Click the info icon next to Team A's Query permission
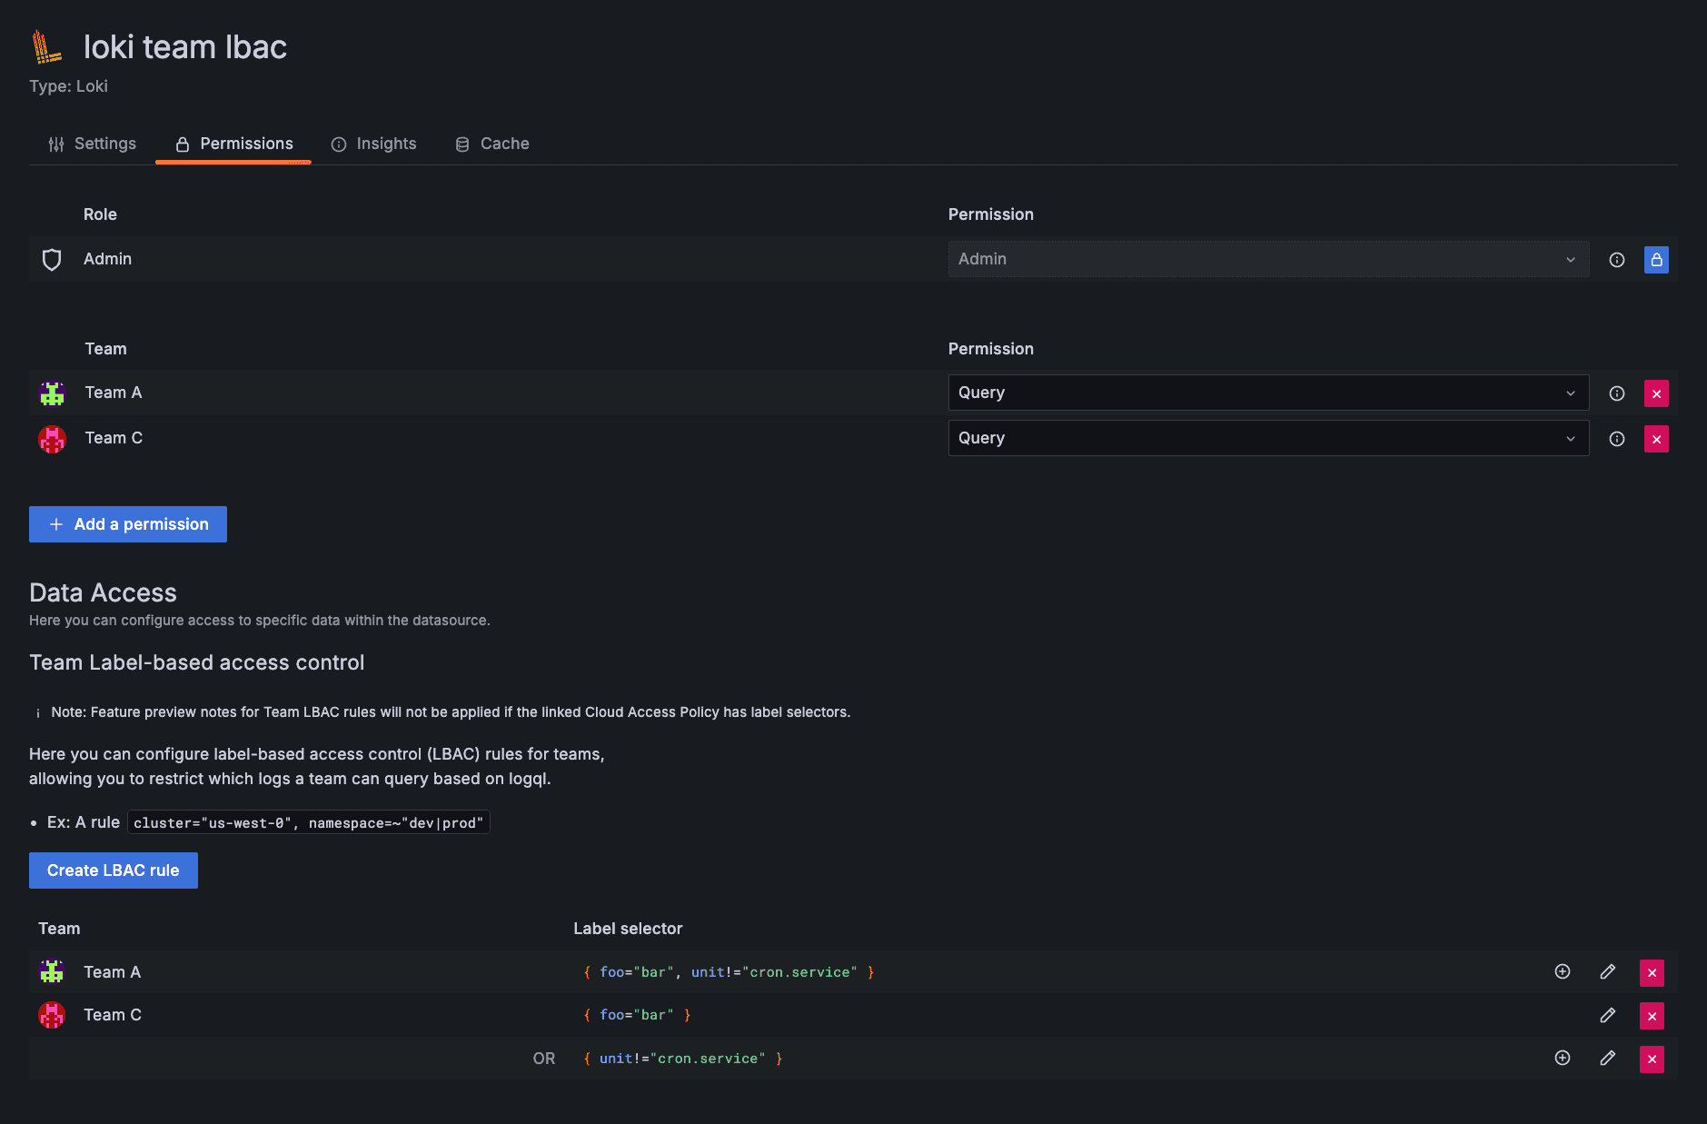 click(1616, 393)
